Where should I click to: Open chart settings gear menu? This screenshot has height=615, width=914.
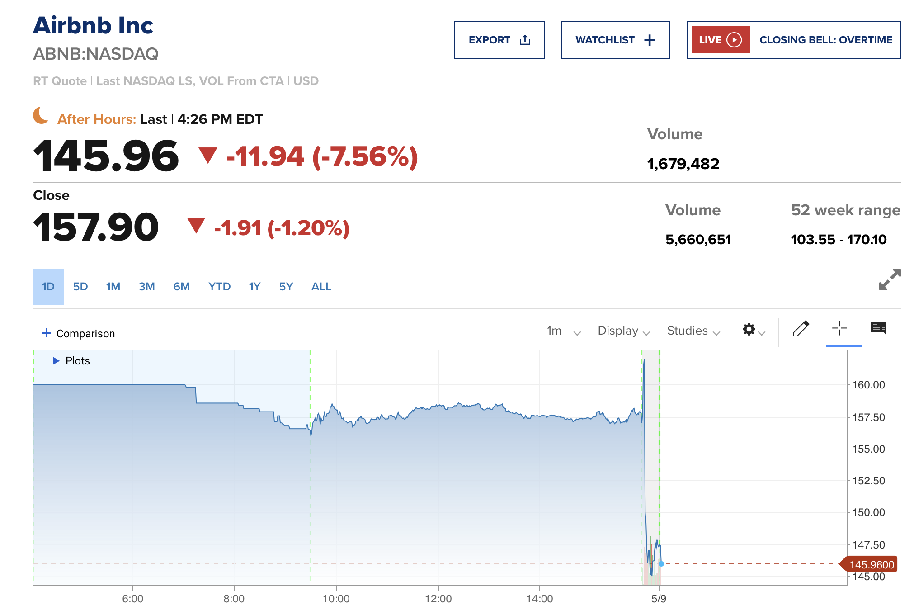[x=752, y=330]
